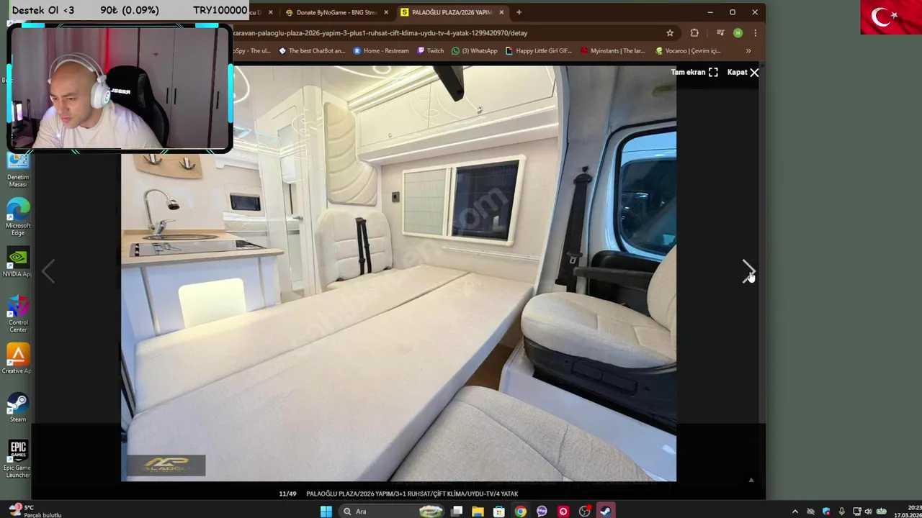Image resolution: width=922 pixels, height=518 pixels.
Task: Open the (3) WhatsApp bookmark
Action: point(474,50)
